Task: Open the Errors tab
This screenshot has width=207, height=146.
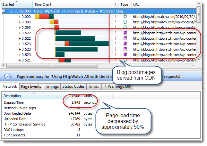Action: (x=94, y=86)
